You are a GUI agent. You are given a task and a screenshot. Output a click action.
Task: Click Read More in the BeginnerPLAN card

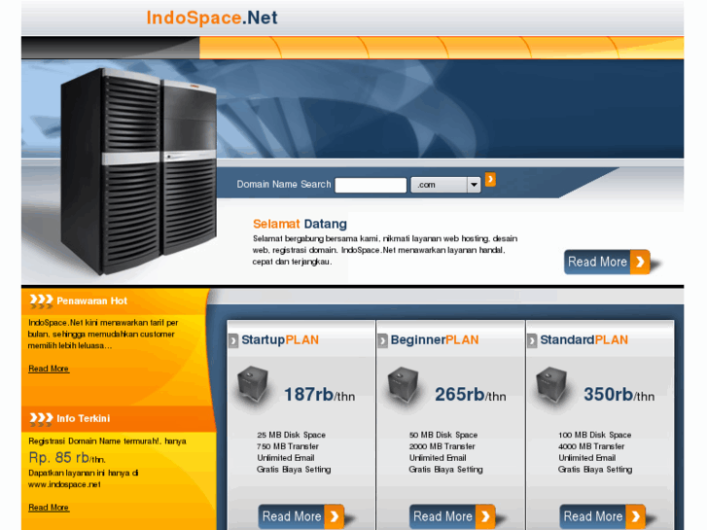pyautogui.click(x=452, y=516)
